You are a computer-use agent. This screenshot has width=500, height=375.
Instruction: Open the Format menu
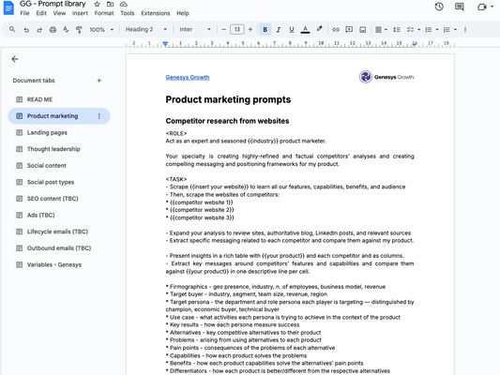[104, 13]
